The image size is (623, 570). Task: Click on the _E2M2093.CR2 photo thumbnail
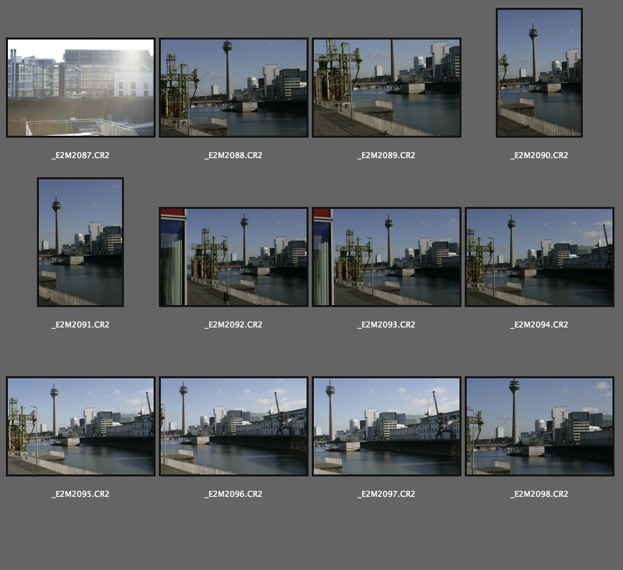(386, 257)
